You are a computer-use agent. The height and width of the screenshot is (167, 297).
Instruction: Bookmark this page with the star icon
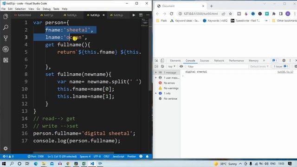point(230,13)
